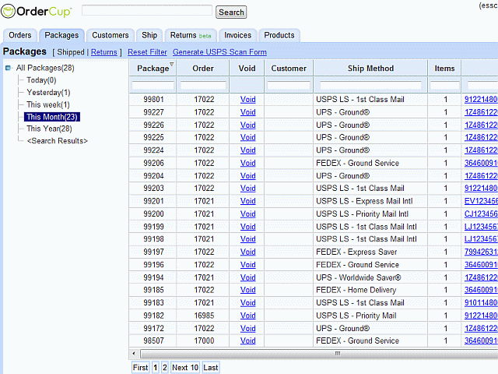The width and height of the screenshot is (498, 374).
Task: Sort by the Package column header
Action: (153, 68)
